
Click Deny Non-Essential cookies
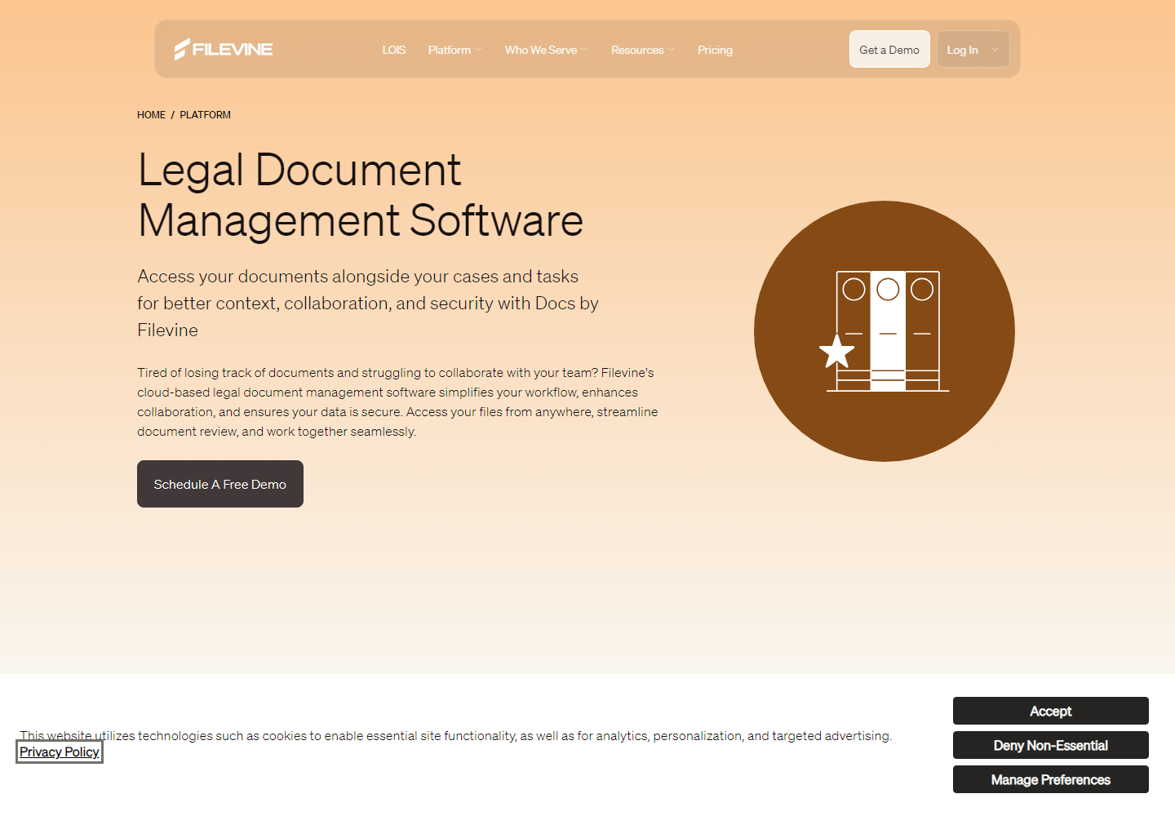(x=1051, y=745)
